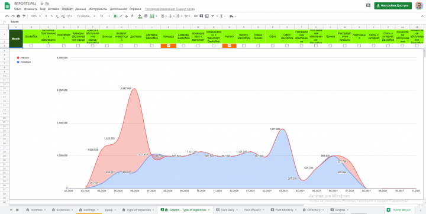Switch to the Expenses sheet tab

[63, 210]
